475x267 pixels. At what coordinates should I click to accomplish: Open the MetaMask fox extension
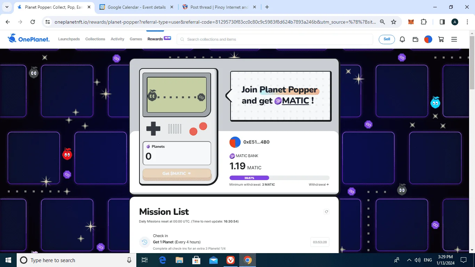pyautogui.click(x=411, y=22)
